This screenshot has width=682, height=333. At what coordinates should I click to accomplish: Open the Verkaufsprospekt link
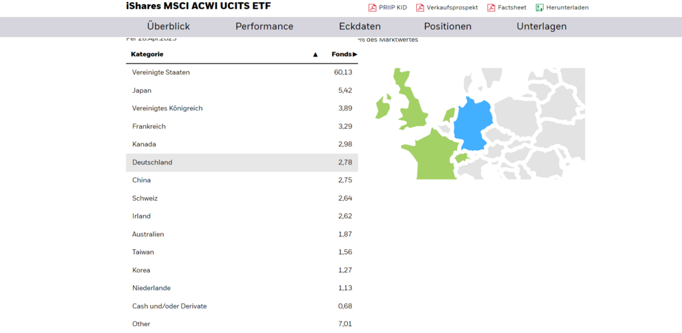pos(452,8)
